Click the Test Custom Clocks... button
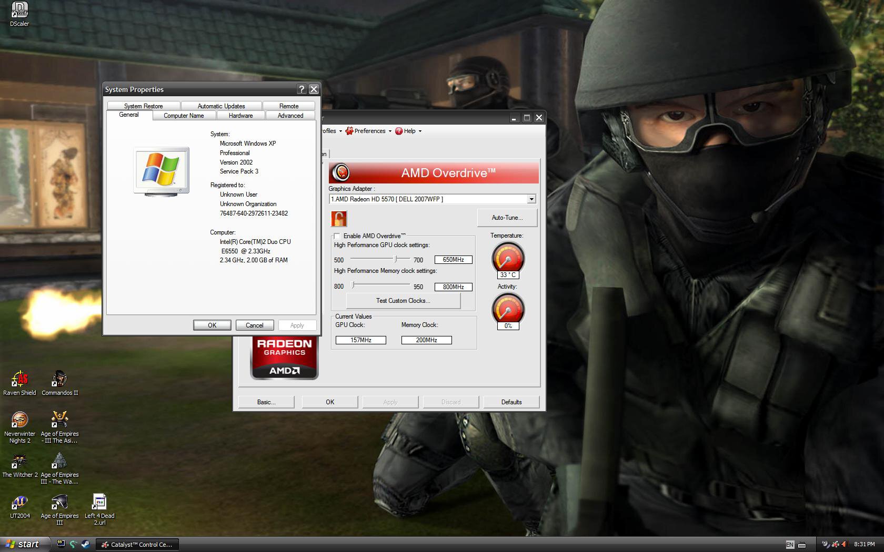This screenshot has height=552, width=884. pos(403,301)
